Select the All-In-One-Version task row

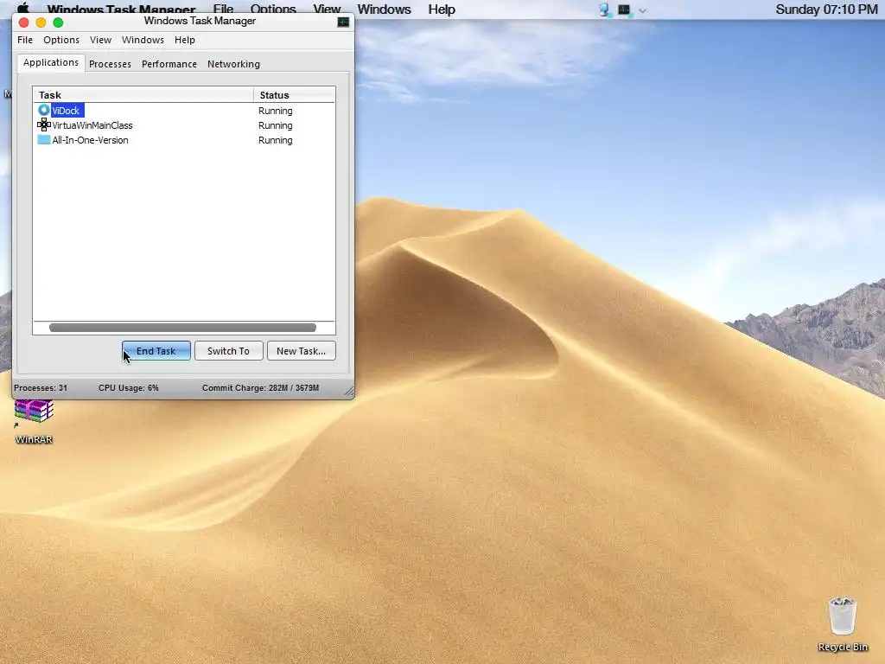[x=184, y=140]
